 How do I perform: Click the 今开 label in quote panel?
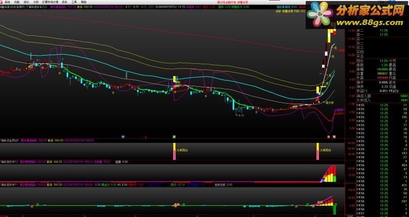click(x=392, y=61)
